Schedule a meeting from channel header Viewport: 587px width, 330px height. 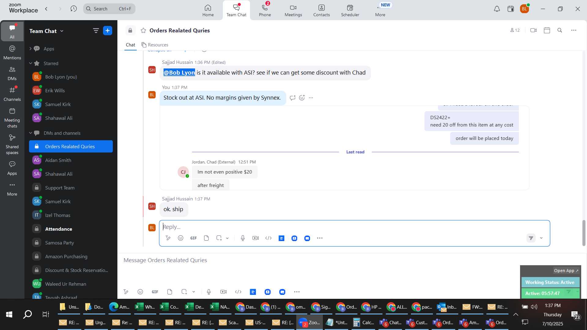(x=547, y=30)
